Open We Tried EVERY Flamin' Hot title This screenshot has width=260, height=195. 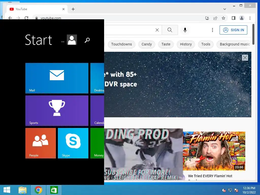point(210,176)
